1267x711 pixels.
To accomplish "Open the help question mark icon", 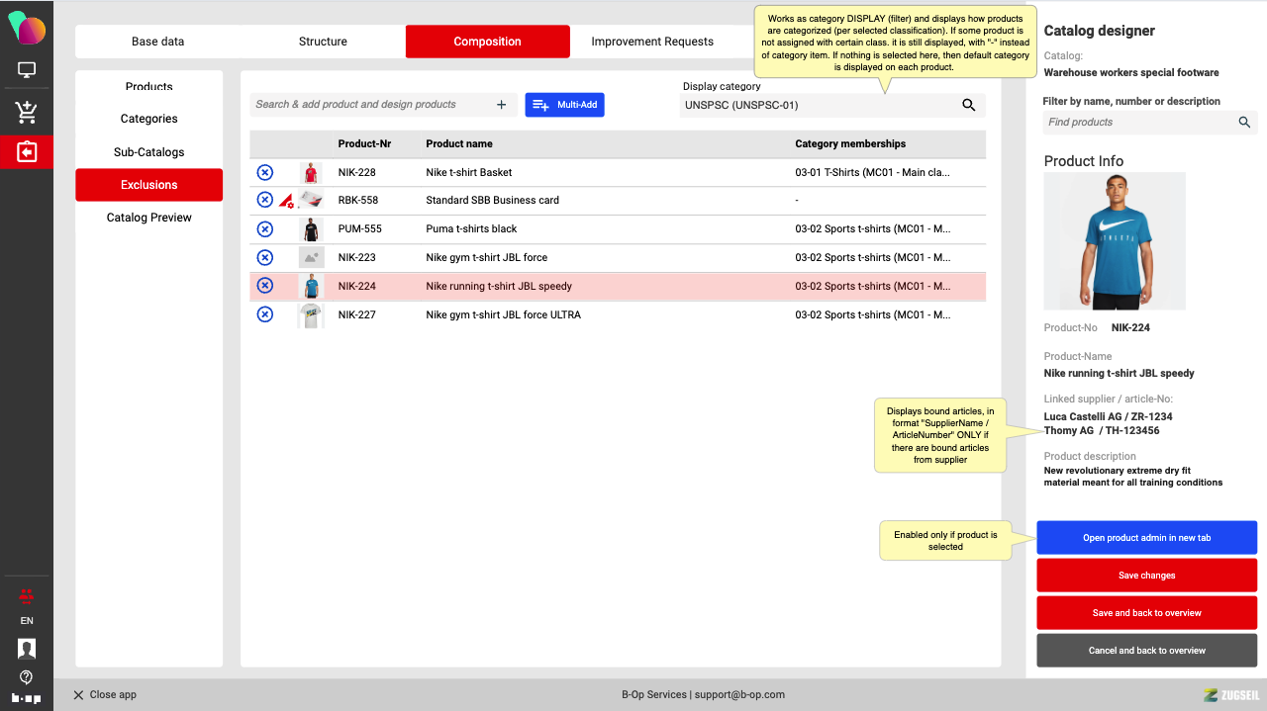I will (27, 677).
